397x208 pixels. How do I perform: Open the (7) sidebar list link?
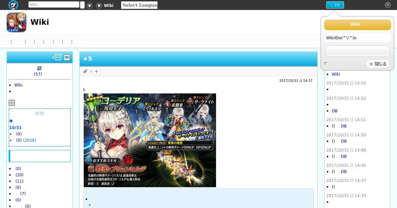click(x=23, y=193)
